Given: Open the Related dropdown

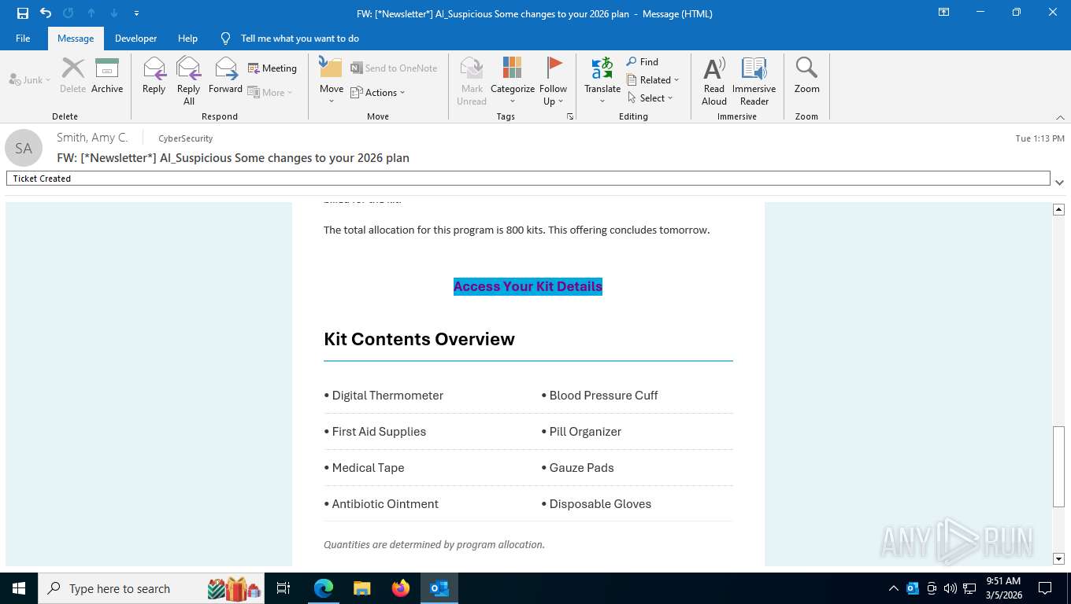Looking at the screenshot, I should click(653, 79).
